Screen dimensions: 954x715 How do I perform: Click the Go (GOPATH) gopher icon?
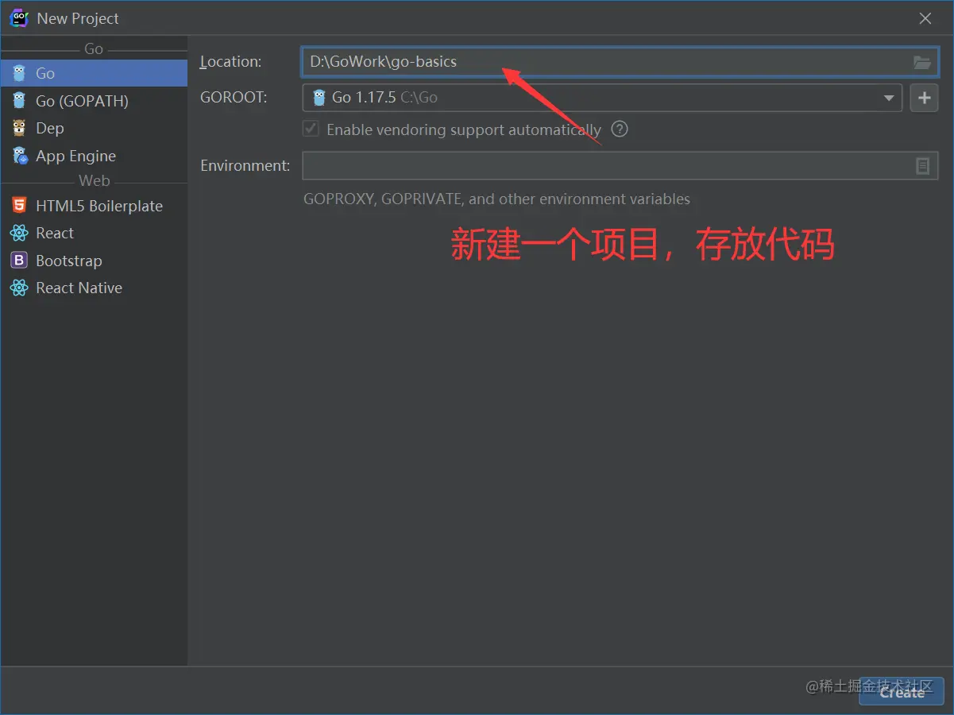click(x=19, y=101)
